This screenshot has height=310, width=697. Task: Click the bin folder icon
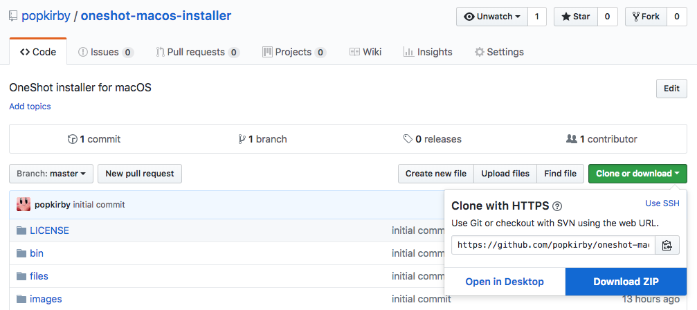tap(21, 253)
